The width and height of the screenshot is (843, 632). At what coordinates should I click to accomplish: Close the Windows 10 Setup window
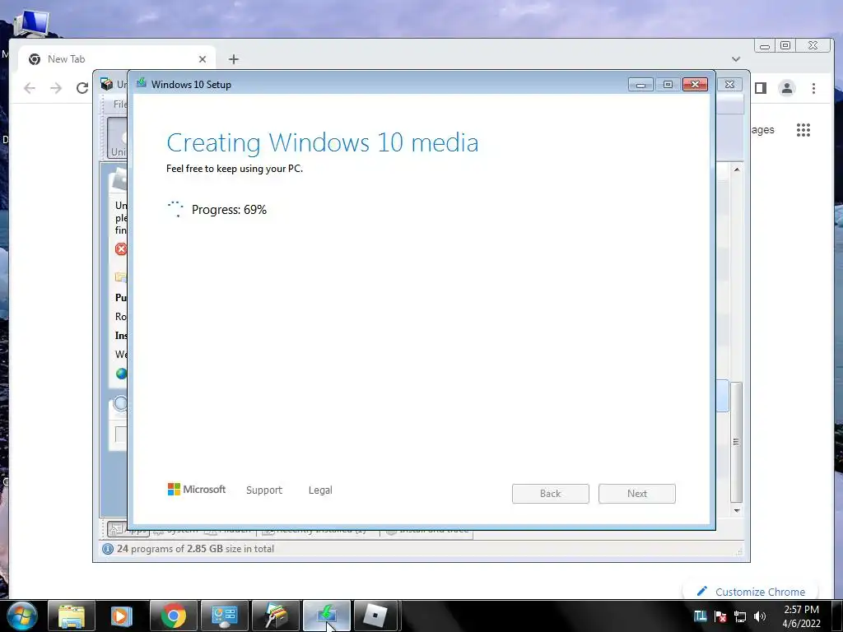click(x=695, y=85)
